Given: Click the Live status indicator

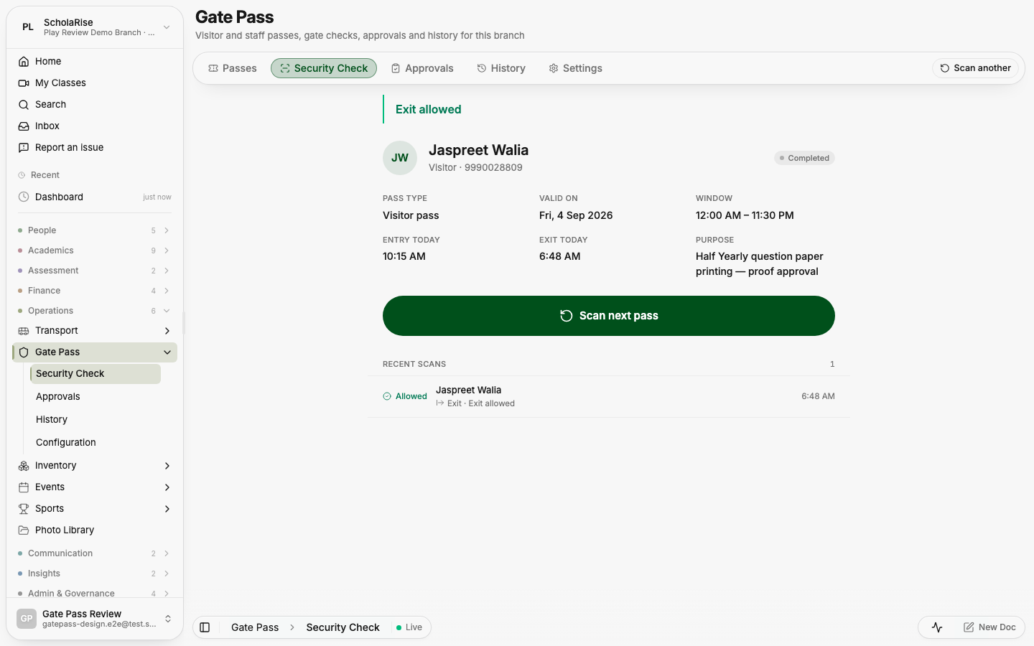Looking at the screenshot, I should tap(409, 627).
